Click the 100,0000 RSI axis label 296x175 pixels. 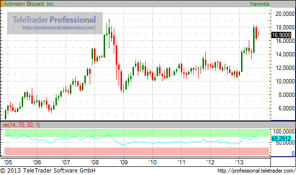point(284,132)
